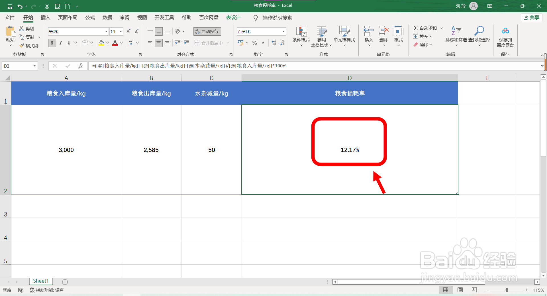
Task: Expand the AutoSum dropdown arrow
Action: (x=442, y=28)
